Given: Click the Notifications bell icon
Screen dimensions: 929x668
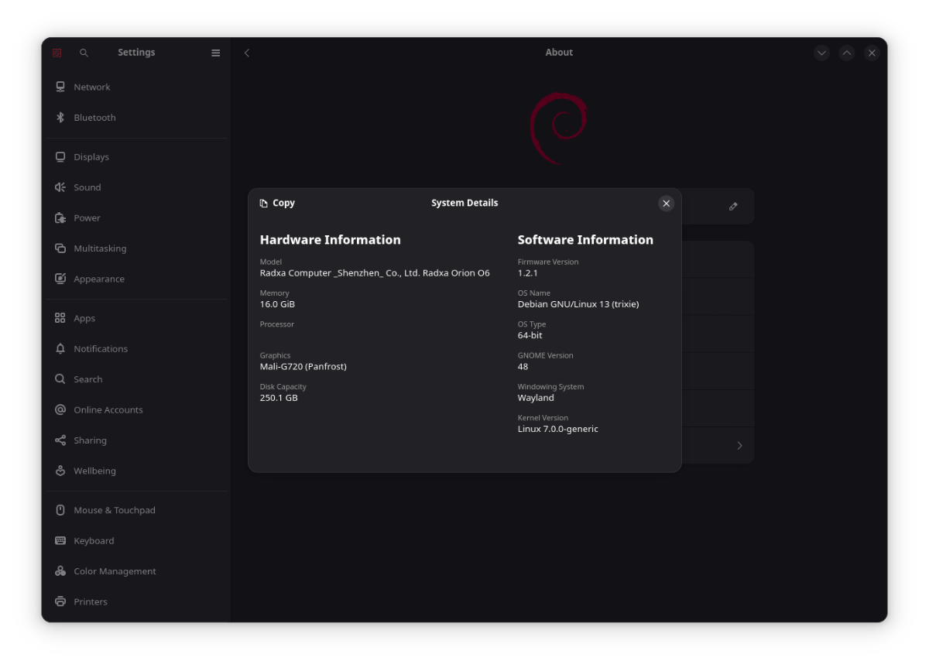Looking at the screenshot, I should pyautogui.click(x=60, y=348).
